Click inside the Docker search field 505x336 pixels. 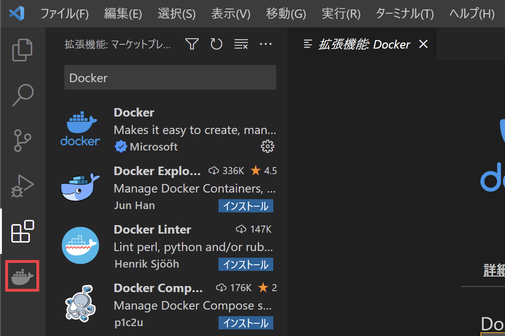170,76
